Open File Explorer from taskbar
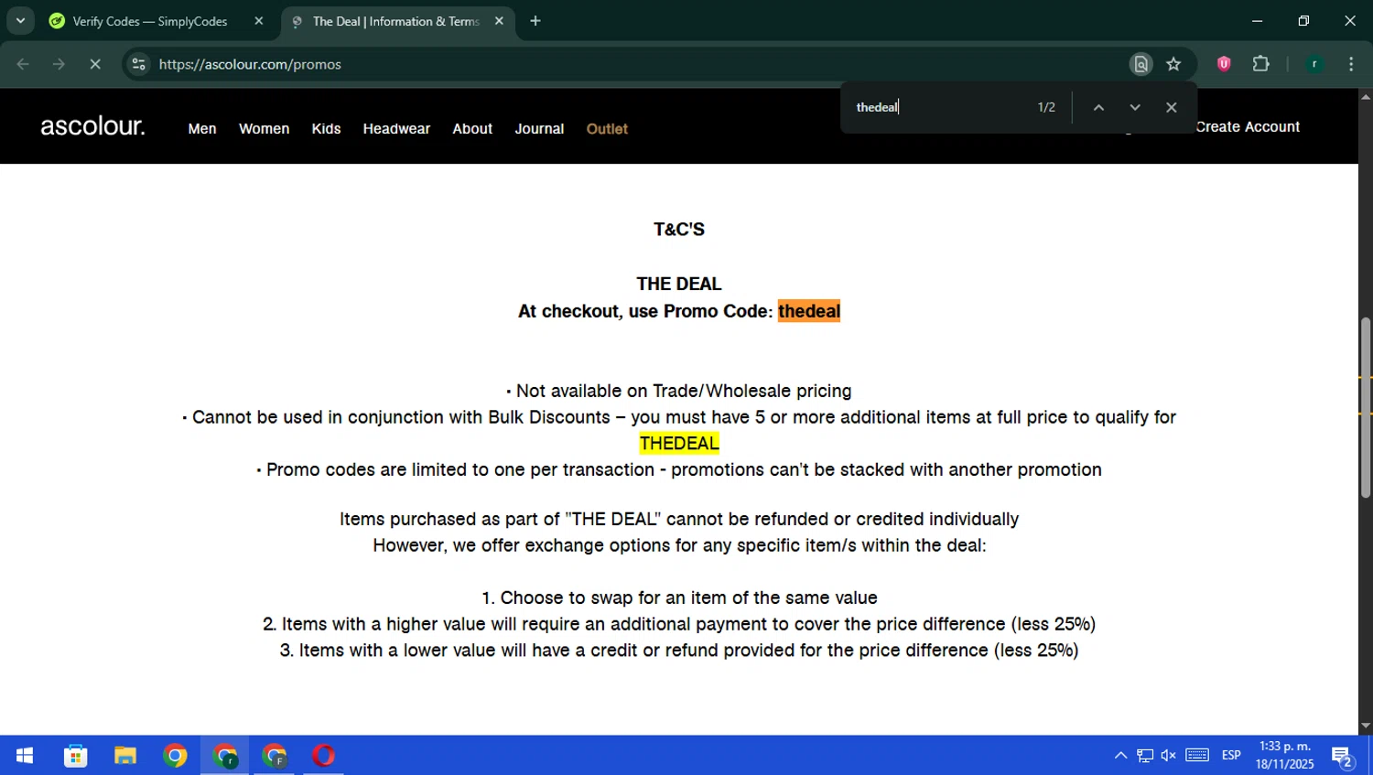1373x775 pixels. 125,756
